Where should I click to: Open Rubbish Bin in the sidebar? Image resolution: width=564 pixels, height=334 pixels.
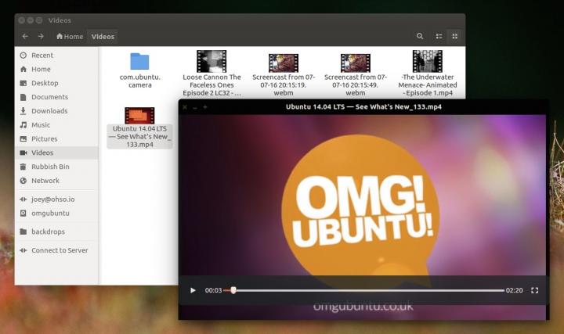pos(50,167)
